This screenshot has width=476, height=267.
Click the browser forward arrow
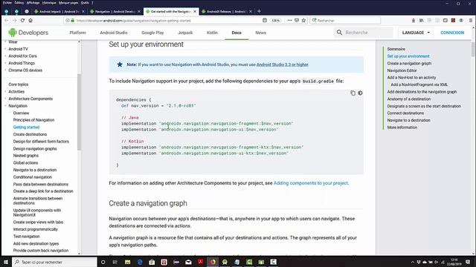tap(14, 20)
